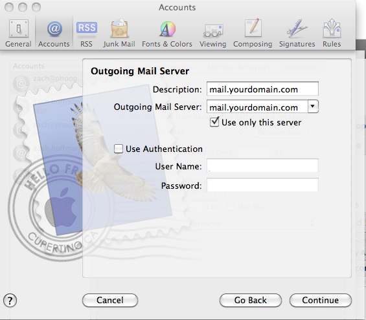This screenshot has height=320, width=366.
Task: Open the General preferences pane
Action: [18, 33]
